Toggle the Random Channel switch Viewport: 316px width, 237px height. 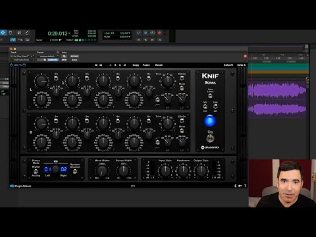coord(75,171)
